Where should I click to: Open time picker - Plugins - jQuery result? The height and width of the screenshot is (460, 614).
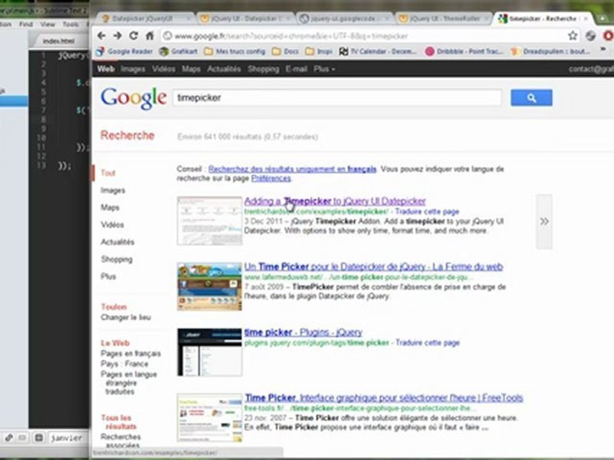point(303,332)
